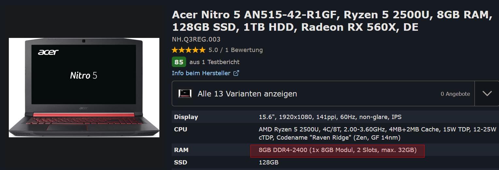Expand variants with the chevron down arrow
499x170 pixels.
(487, 93)
